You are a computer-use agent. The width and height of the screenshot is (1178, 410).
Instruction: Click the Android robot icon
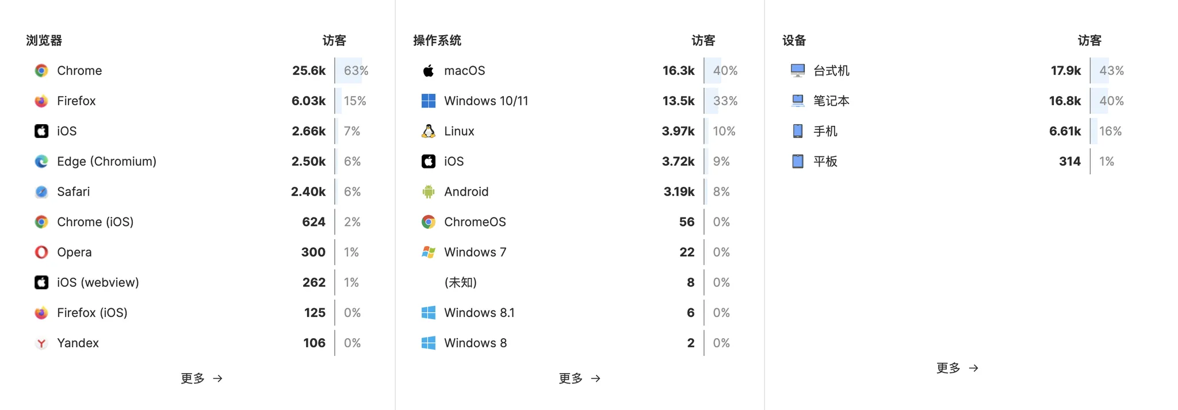click(428, 191)
